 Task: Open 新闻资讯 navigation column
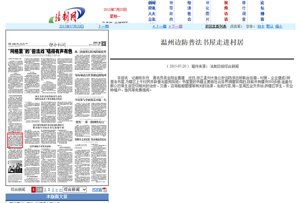(152, 11)
